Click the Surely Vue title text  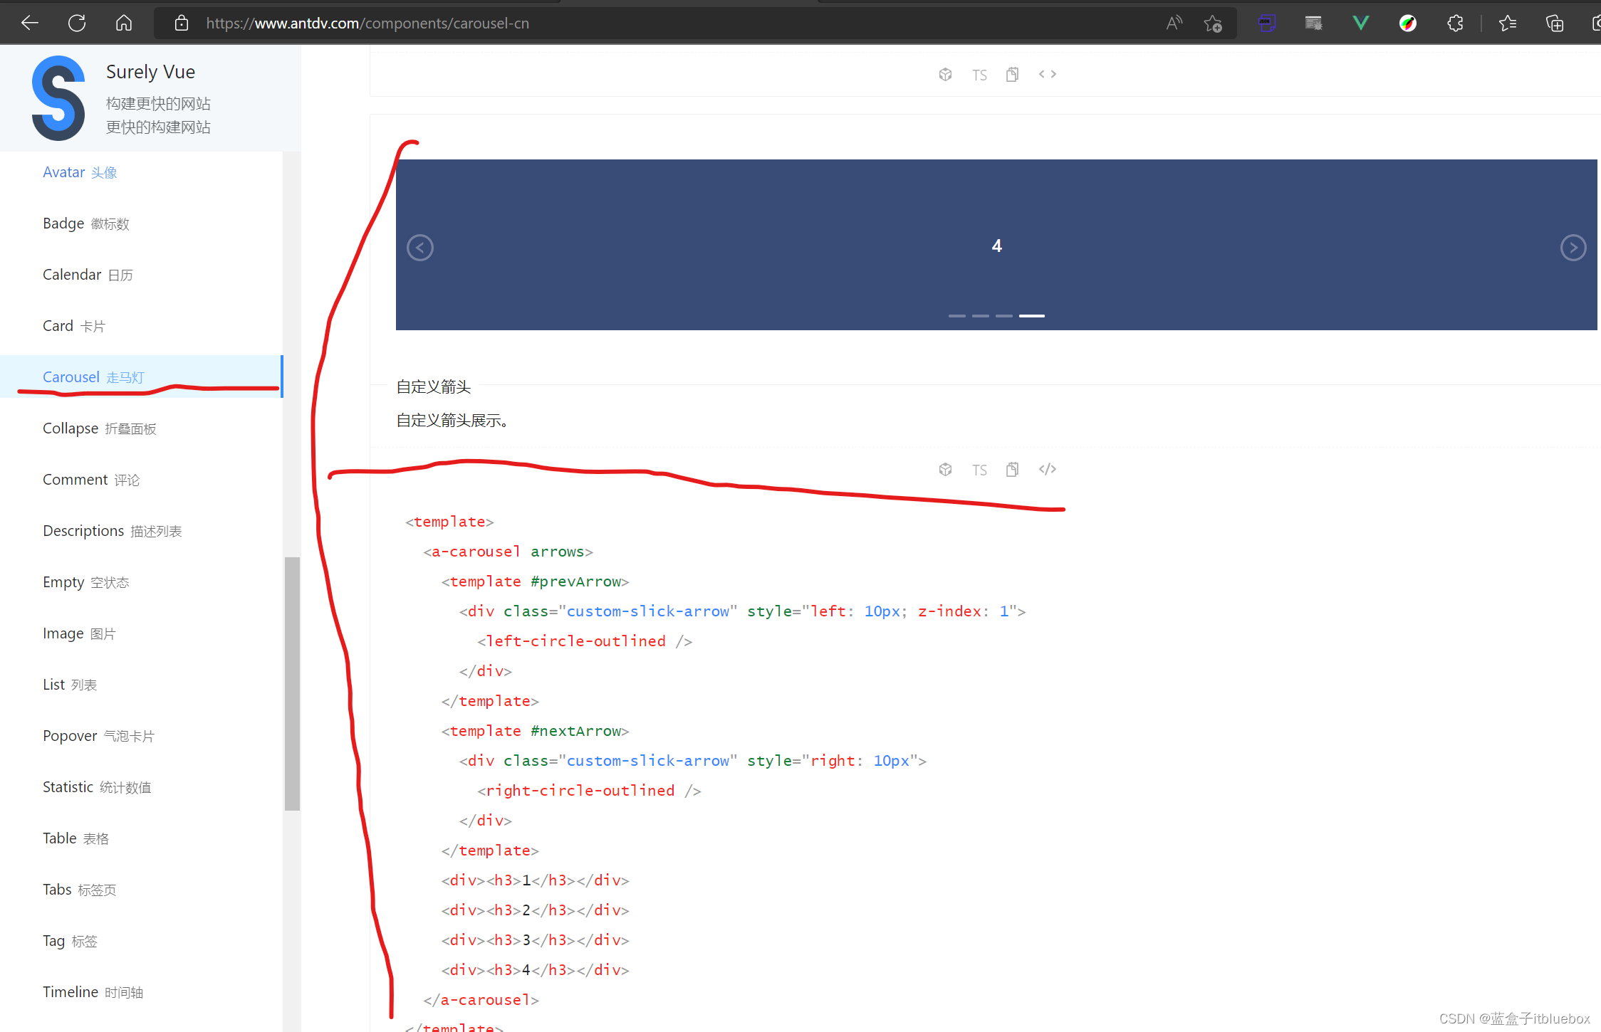150,72
